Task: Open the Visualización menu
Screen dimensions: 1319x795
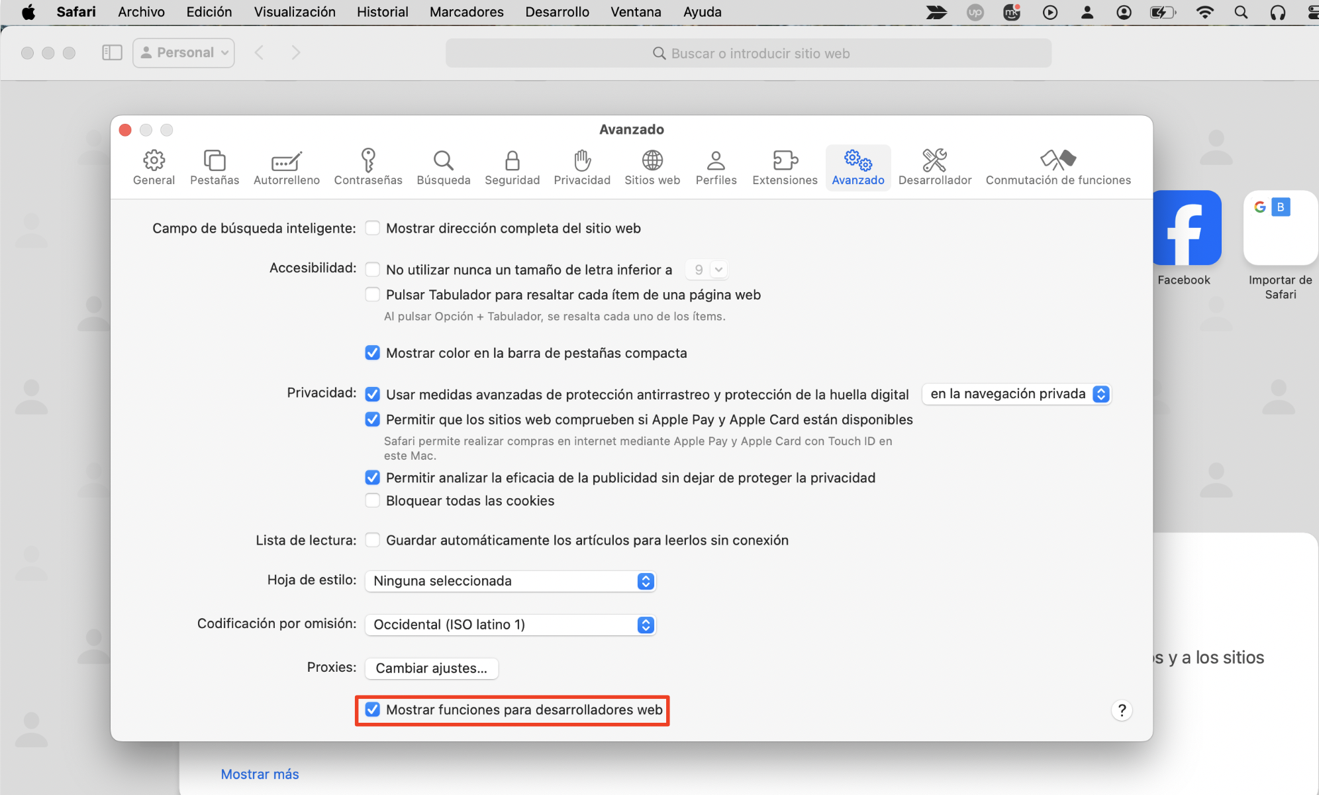Action: [295, 12]
